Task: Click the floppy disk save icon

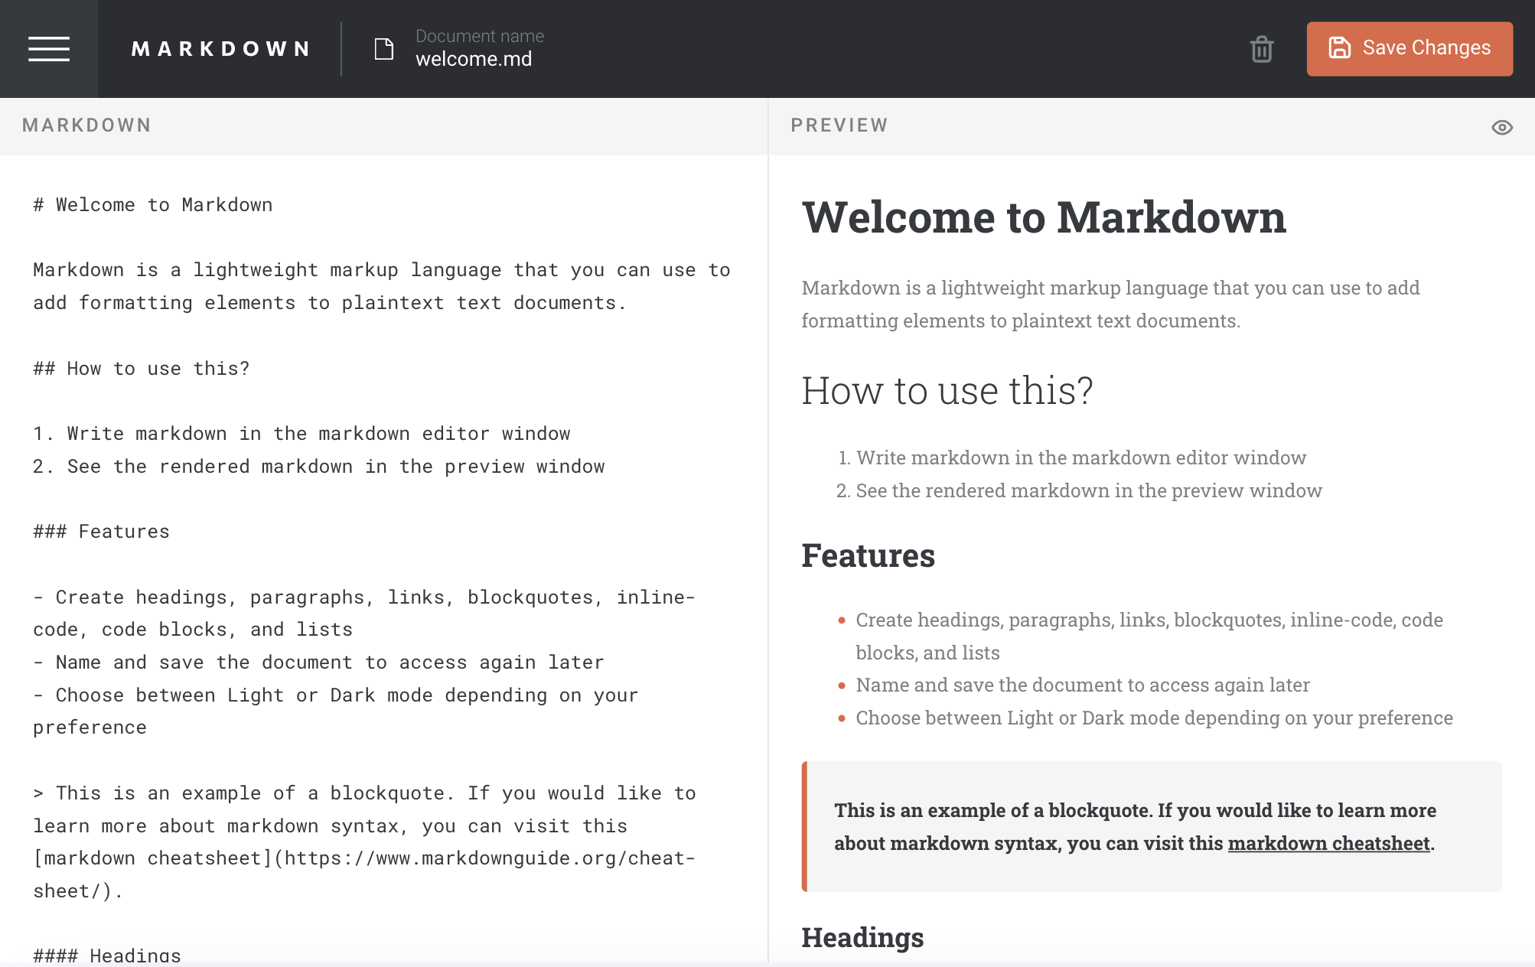Action: tap(1339, 47)
